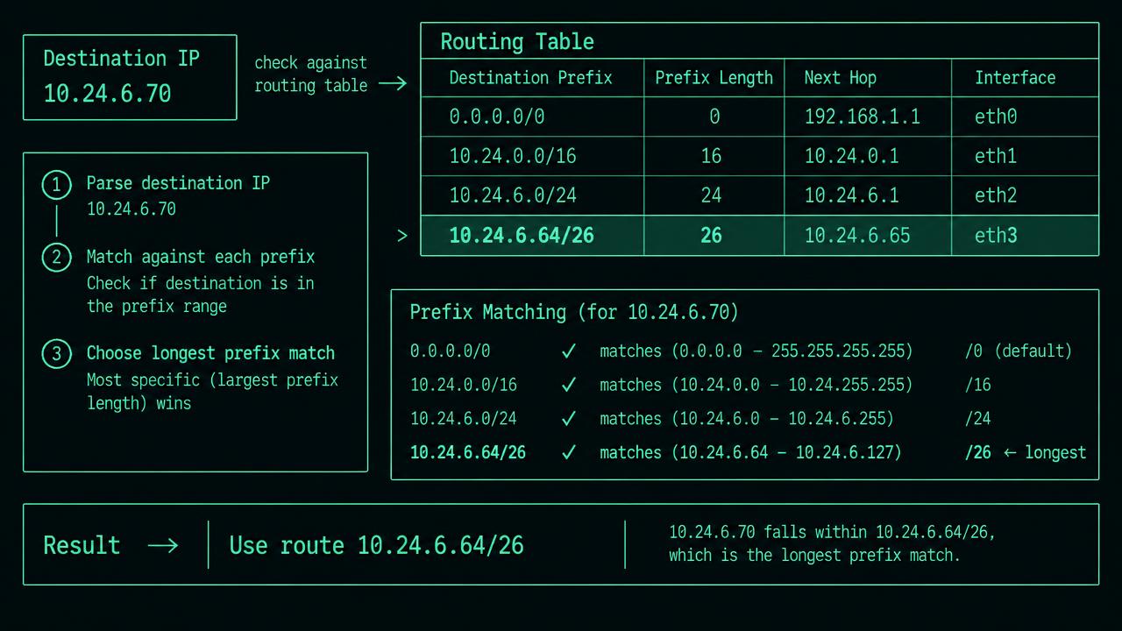Click the 'Parse destination IP' step heading

pos(178,183)
